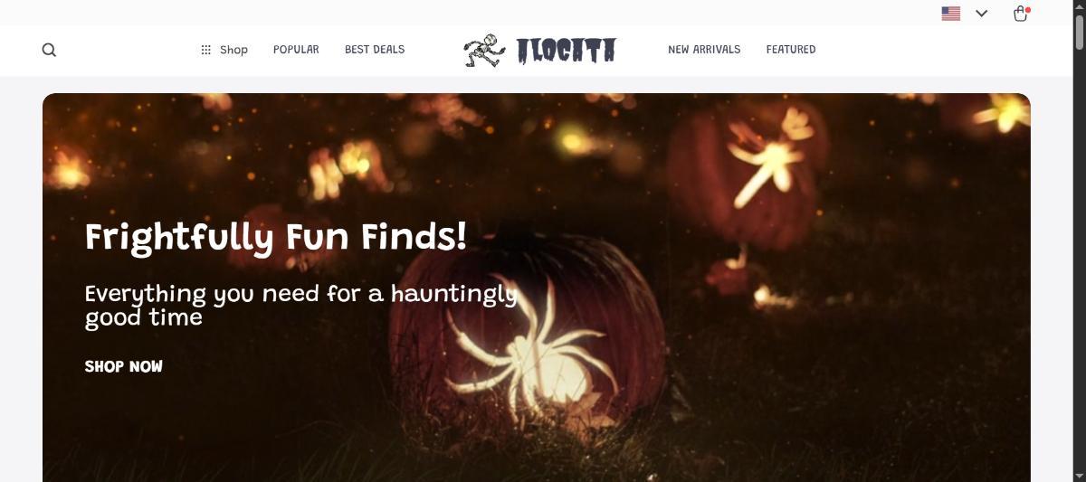Click the running skeleton logo icon
1086x482 pixels.
tap(484, 51)
